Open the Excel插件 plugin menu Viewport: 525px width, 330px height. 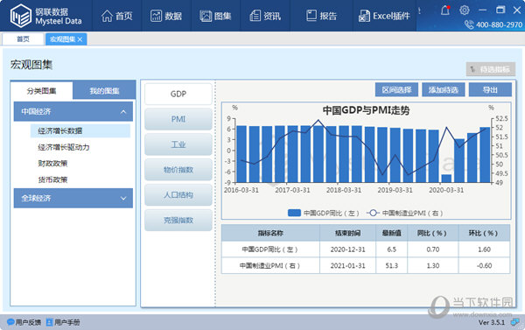point(384,16)
